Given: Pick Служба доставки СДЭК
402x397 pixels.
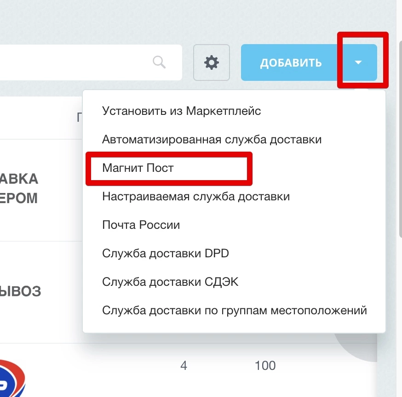Looking at the screenshot, I should pos(170,282).
